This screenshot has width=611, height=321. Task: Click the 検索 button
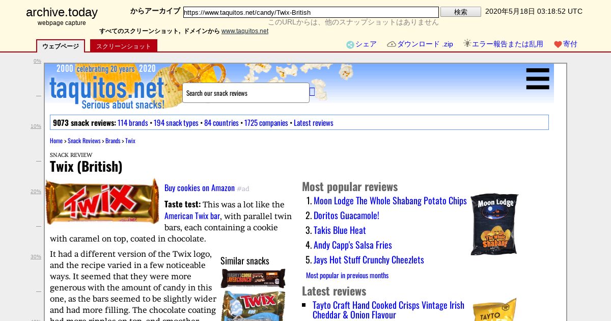[x=461, y=12]
